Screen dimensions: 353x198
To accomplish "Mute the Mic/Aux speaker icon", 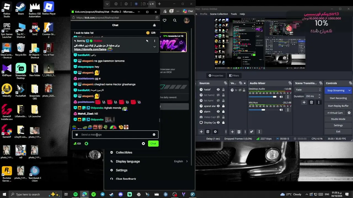I will pos(281,110).
